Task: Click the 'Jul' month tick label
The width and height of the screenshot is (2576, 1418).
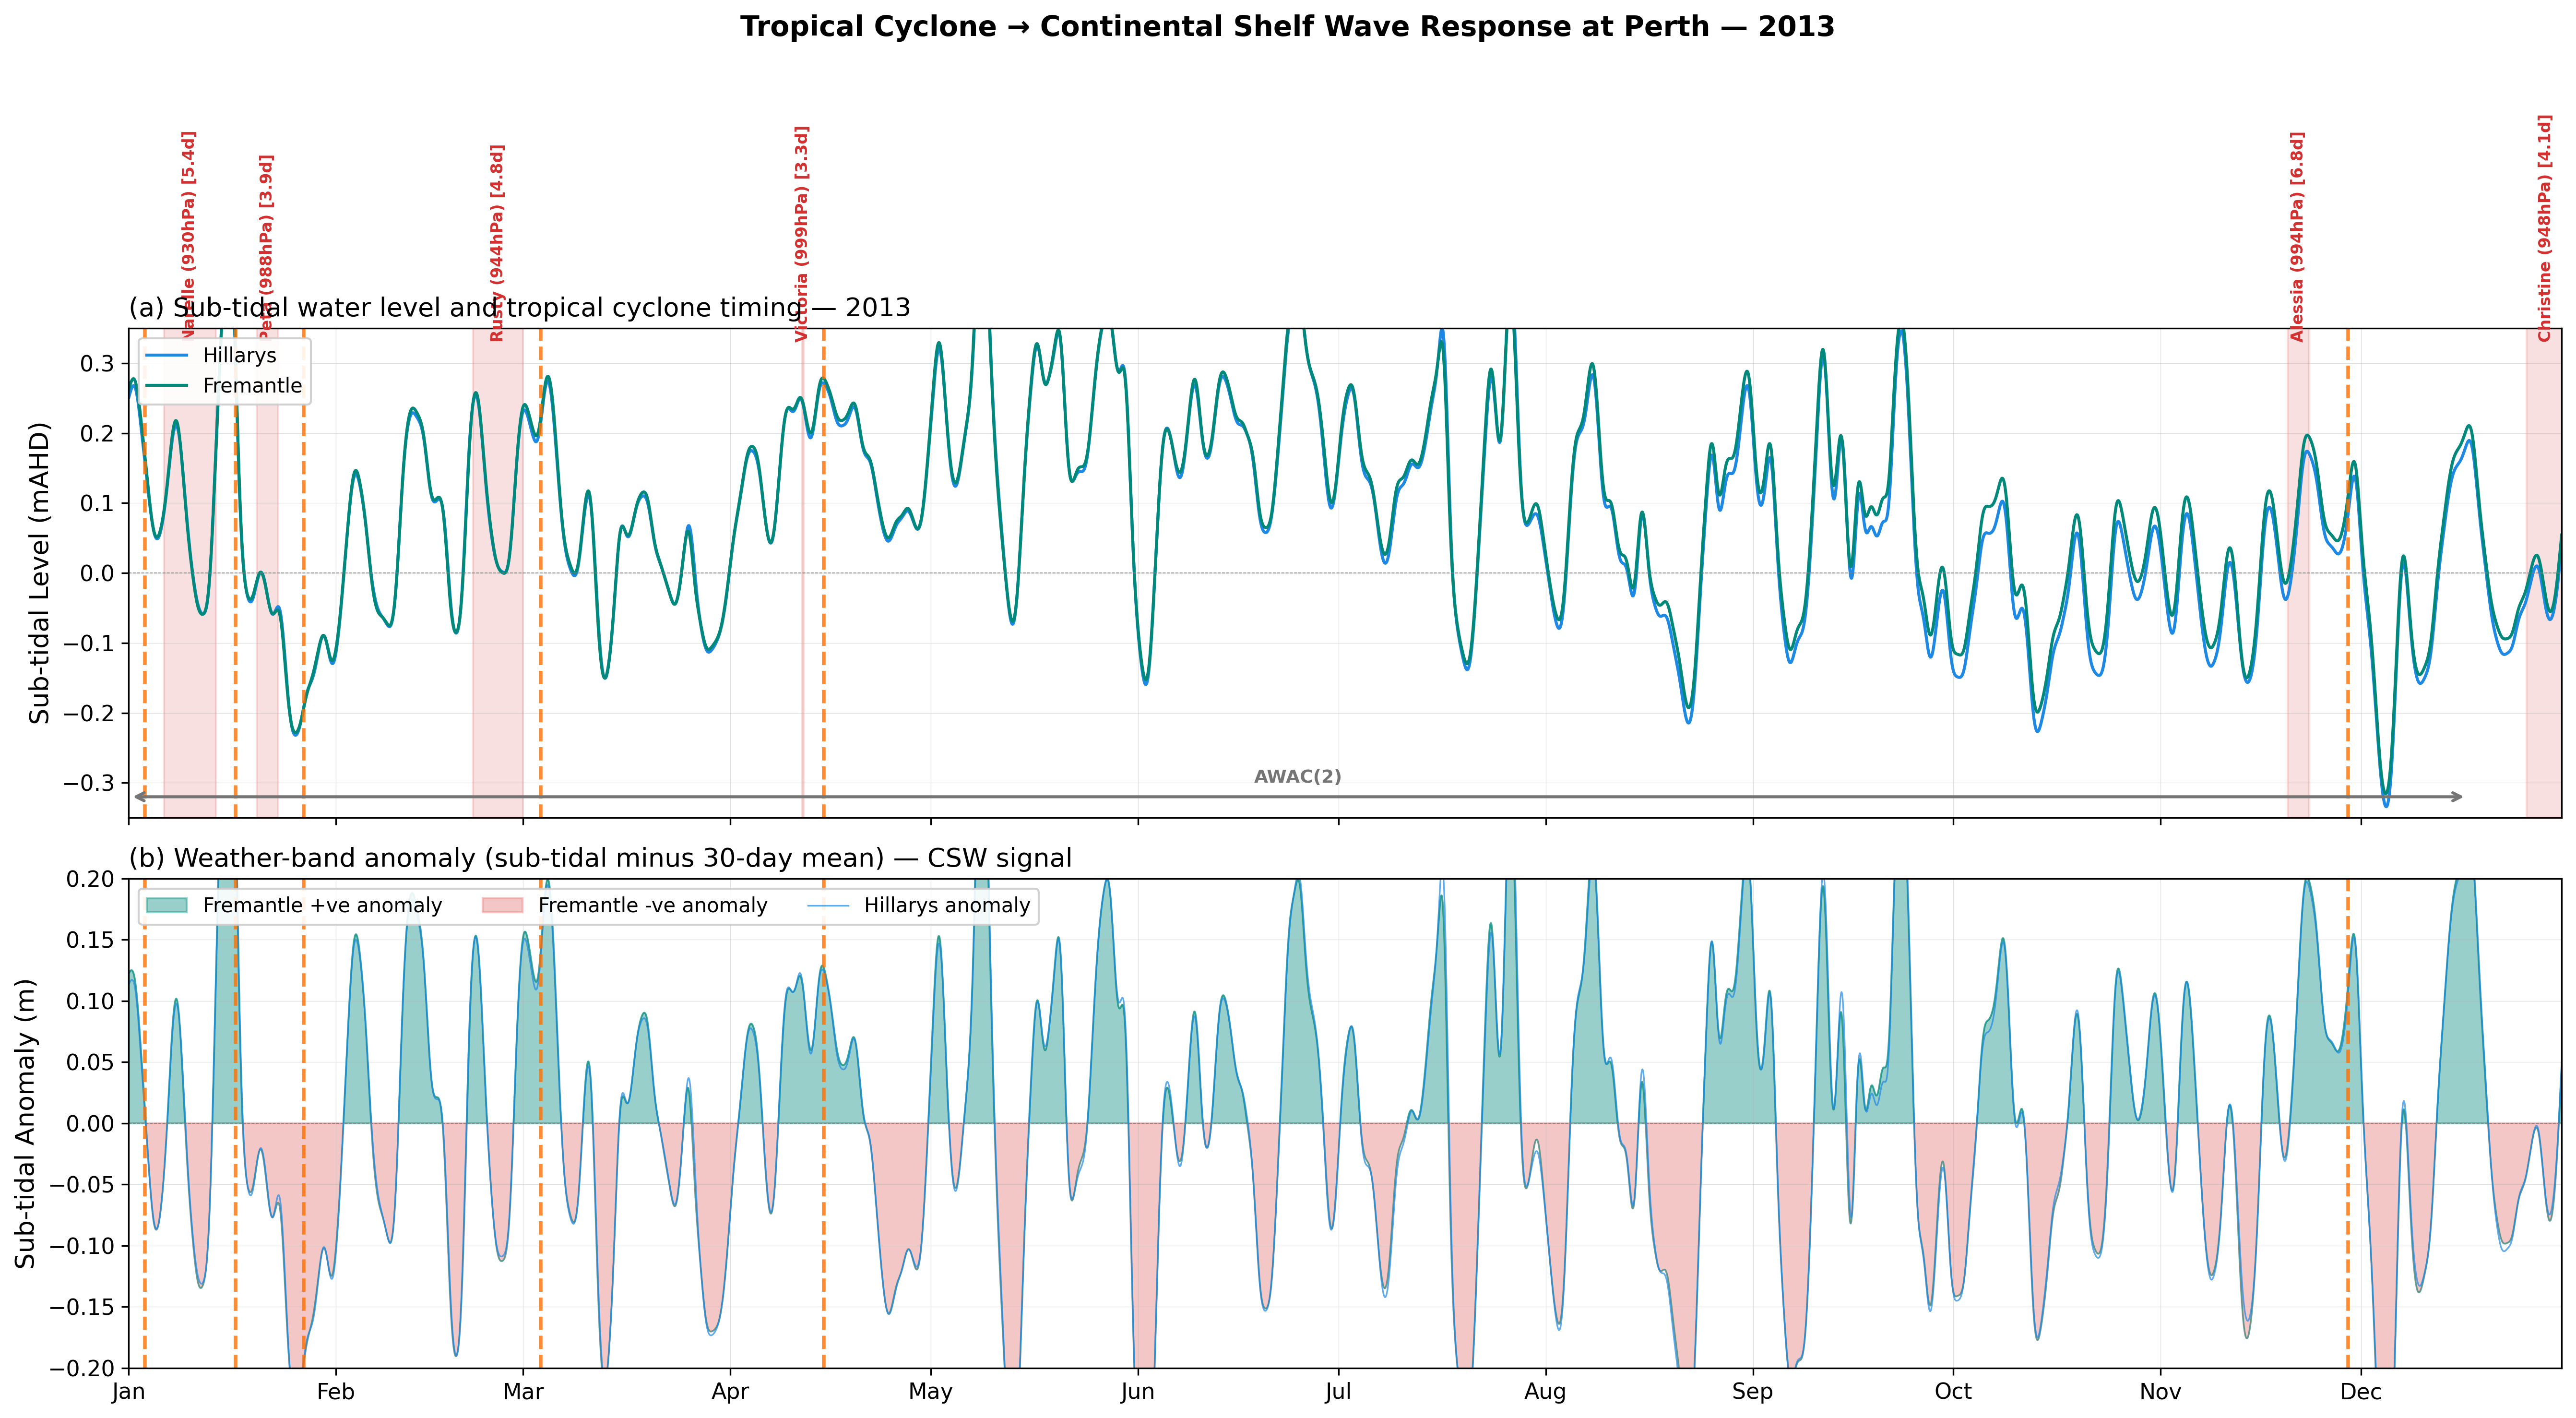Action: pyautogui.click(x=1339, y=1392)
